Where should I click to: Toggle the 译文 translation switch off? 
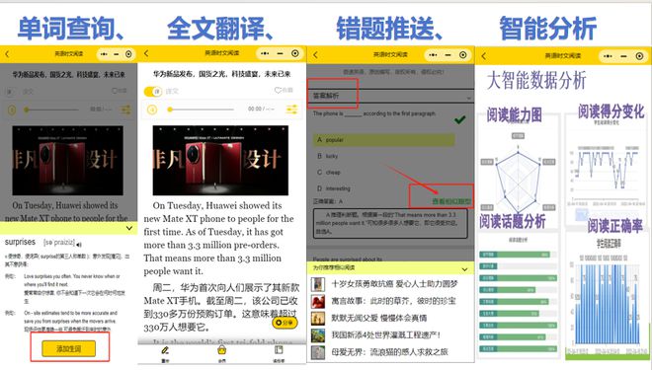click(153, 92)
